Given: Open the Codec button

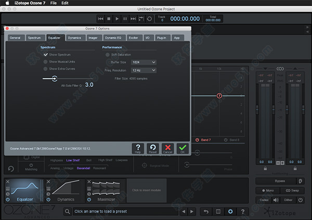Looking at the screenshot, I should point(264,200).
